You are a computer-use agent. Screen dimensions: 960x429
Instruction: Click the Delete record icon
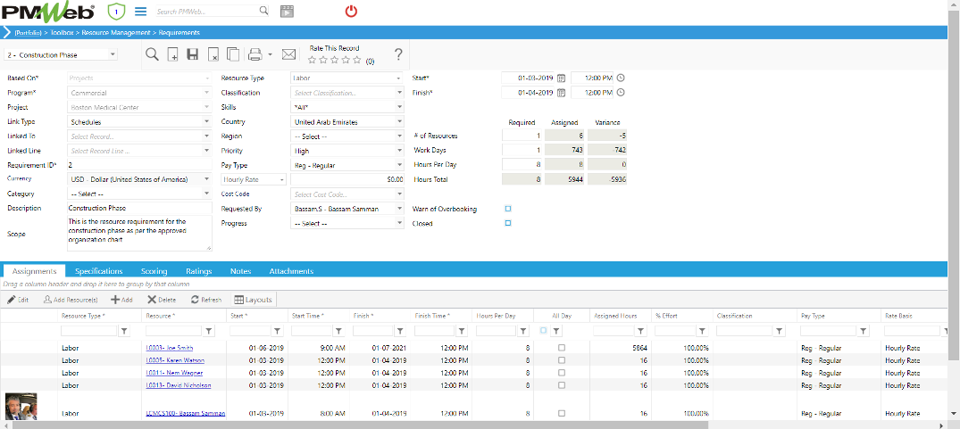pyautogui.click(x=213, y=54)
